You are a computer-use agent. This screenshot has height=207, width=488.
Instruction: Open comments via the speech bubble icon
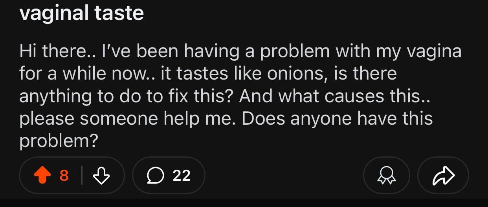point(155,175)
